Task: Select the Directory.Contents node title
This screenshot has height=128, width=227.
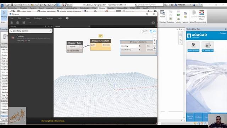Action: tap(138, 42)
